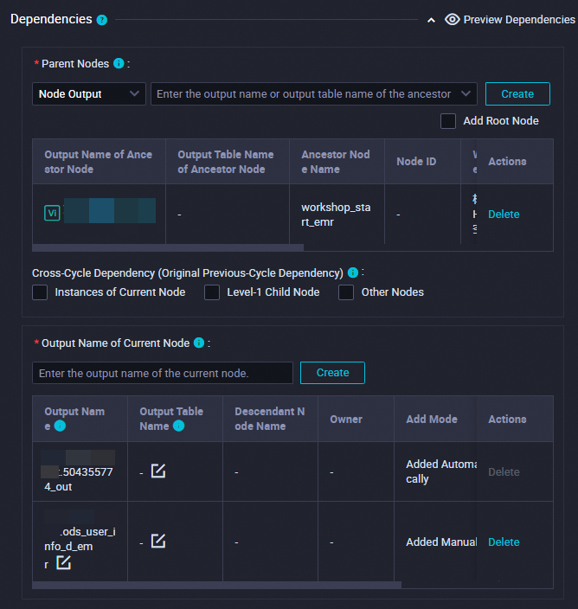Edit the ods_user_info_d_emr output name
Image resolution: width=578 pixels, height=609 pixels.
click(64, 562)
